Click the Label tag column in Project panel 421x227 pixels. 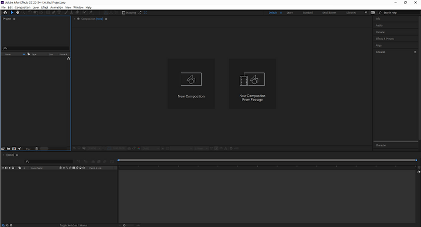point(29,54)
